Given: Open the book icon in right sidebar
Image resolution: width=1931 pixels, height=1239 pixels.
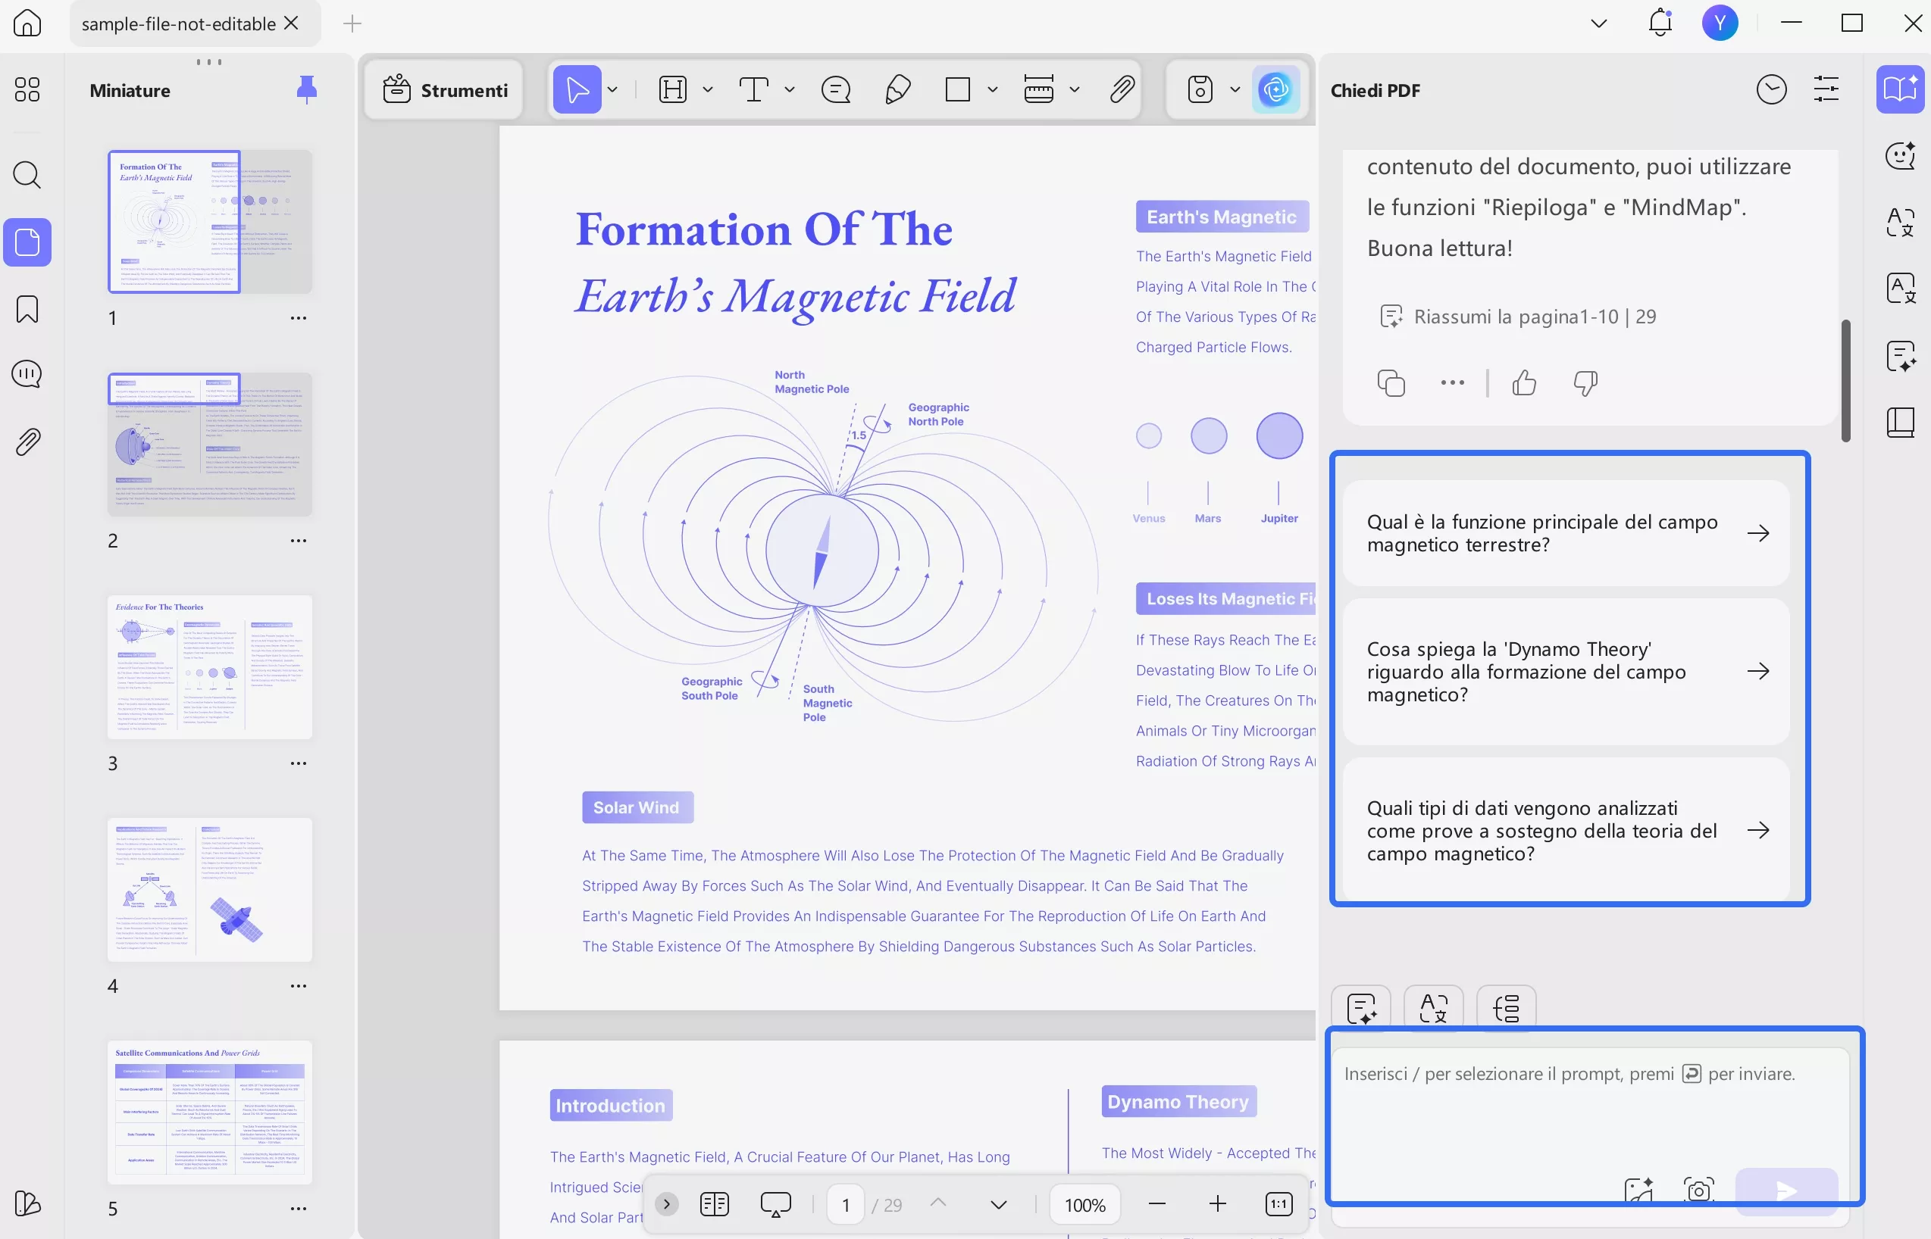Looking at the screenshot, I should pyautogui.click(x=1900, y=423).
